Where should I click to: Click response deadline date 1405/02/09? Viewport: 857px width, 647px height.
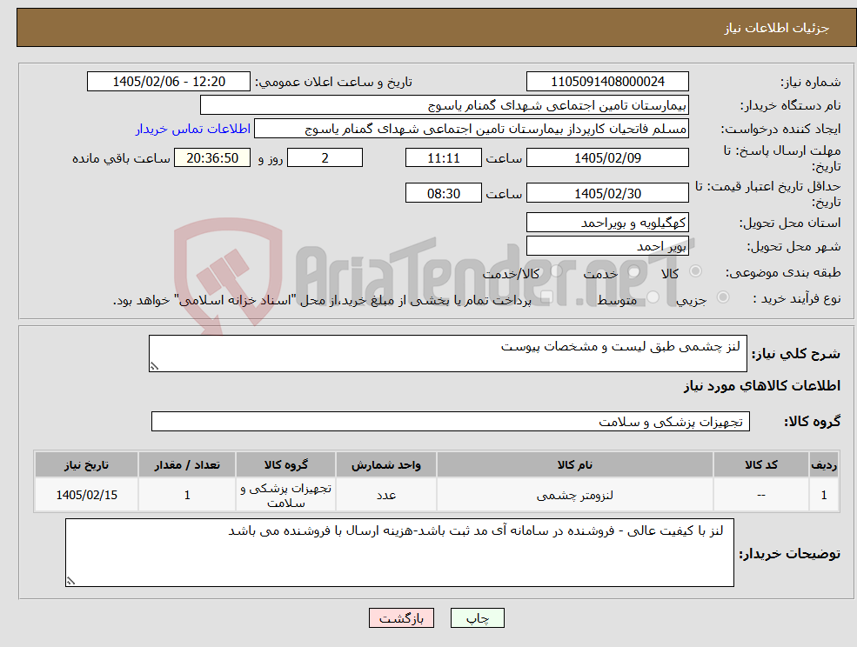607,158
